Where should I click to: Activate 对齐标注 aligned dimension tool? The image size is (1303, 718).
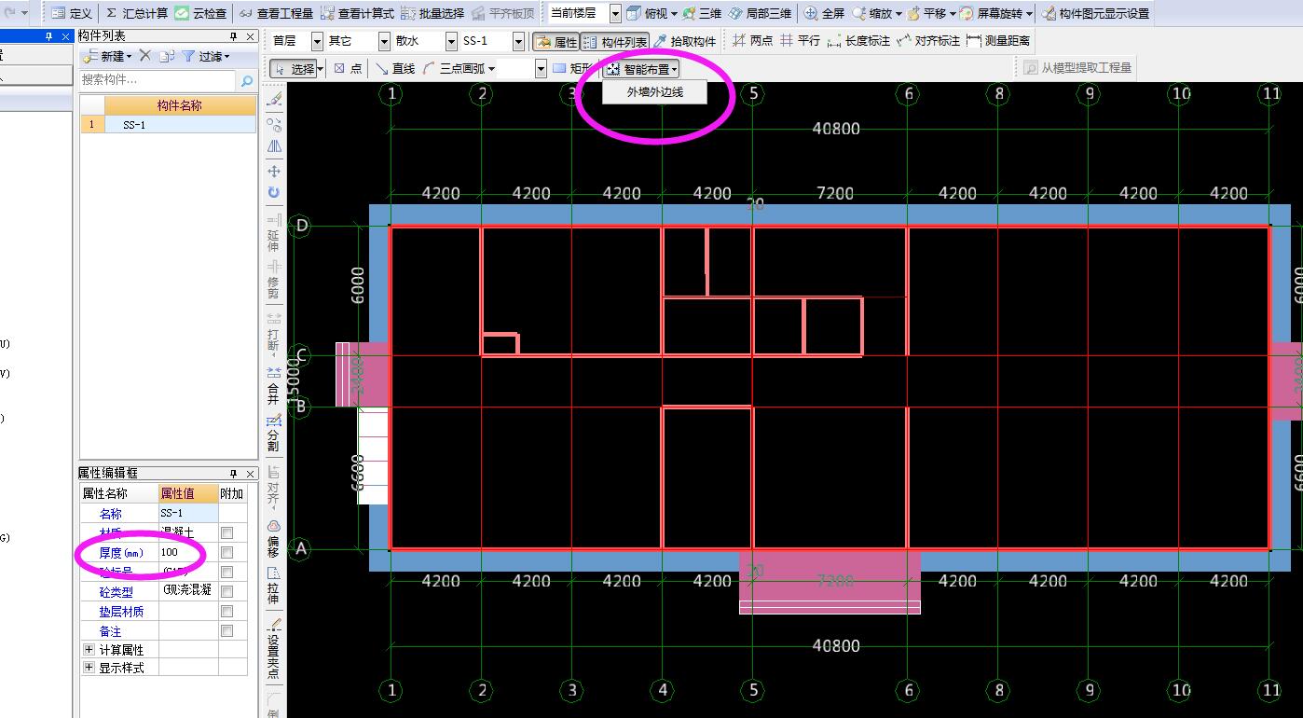[928, 41]
